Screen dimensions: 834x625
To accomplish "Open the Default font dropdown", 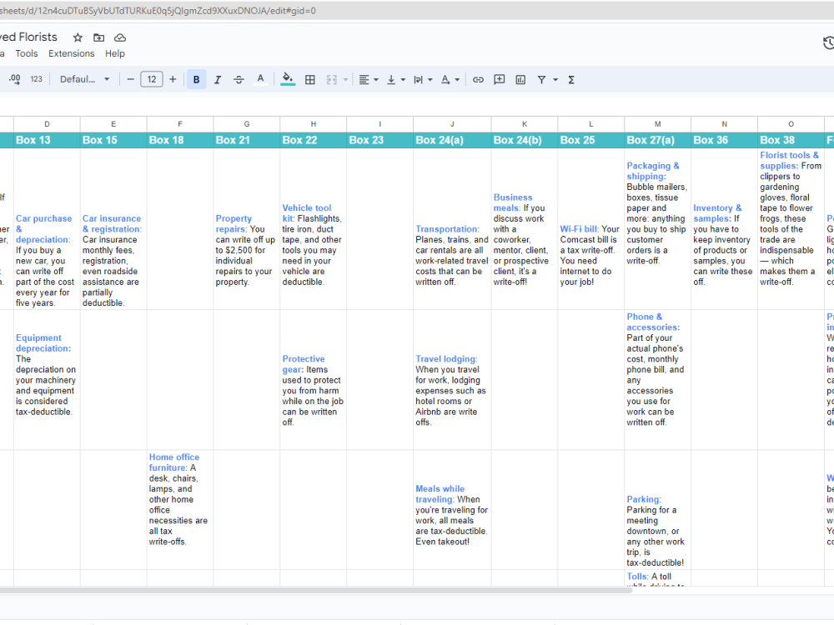I will [x=84, y=79].
